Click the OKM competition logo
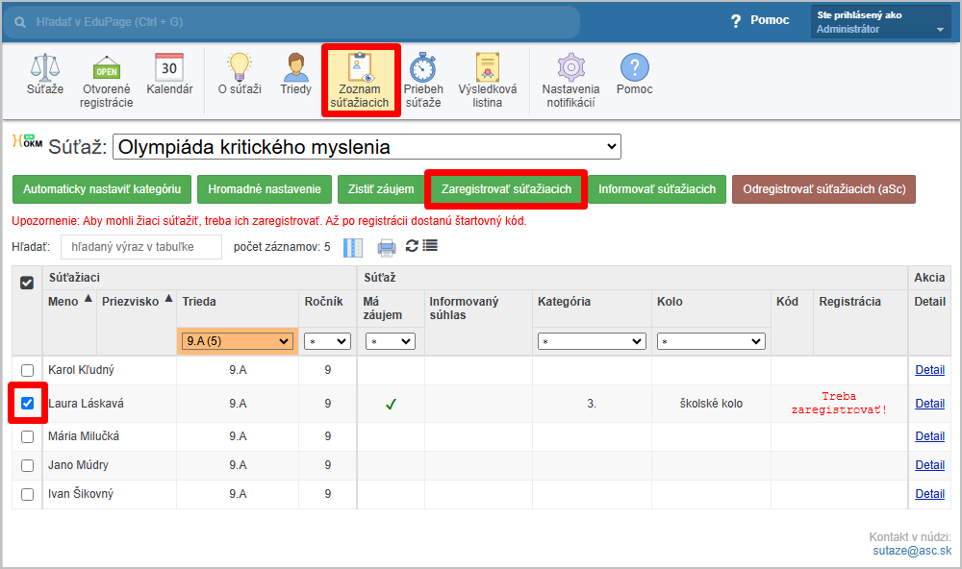Viewport: 962px width, 569px height. click(x=28, y=141)
